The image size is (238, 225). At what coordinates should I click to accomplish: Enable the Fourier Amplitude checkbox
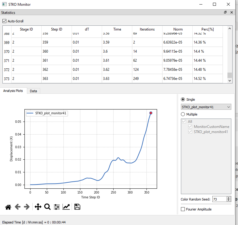point(183,209)
